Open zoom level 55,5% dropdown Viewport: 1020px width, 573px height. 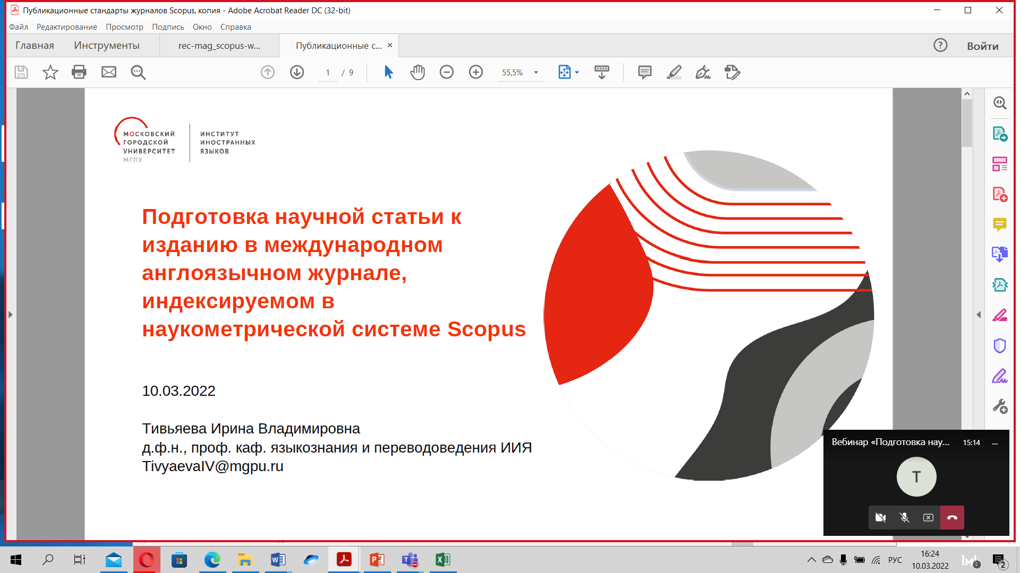pos(536,73)
